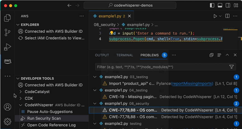Click Pause Auto-Suggestions
Image resolution: width=242 pixels, height=129 pixels.
(50, 112)
